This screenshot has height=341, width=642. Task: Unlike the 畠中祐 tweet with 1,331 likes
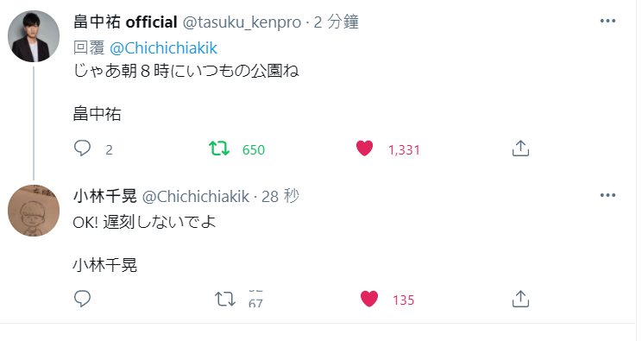point(364,148)
